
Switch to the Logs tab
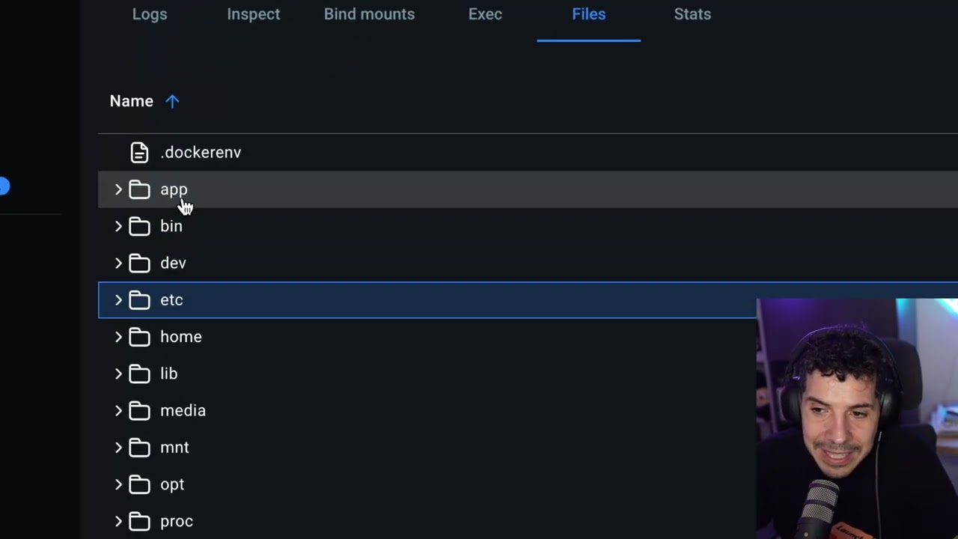(x=150, y=14)
